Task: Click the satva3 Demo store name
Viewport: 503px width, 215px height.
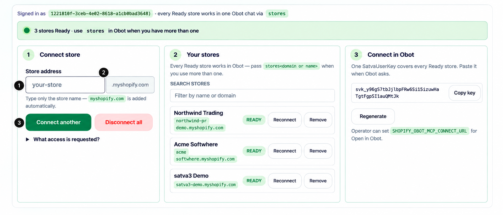Action: 191,176
